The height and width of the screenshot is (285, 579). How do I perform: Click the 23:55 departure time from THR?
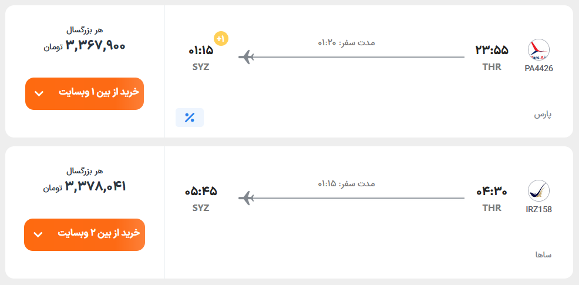(492, 51)
